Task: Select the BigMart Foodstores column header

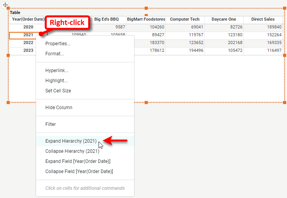Action: [146, 19]
